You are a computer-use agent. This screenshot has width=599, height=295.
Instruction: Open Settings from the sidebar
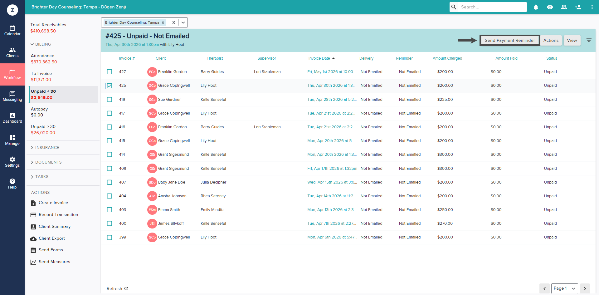[12, 162]
